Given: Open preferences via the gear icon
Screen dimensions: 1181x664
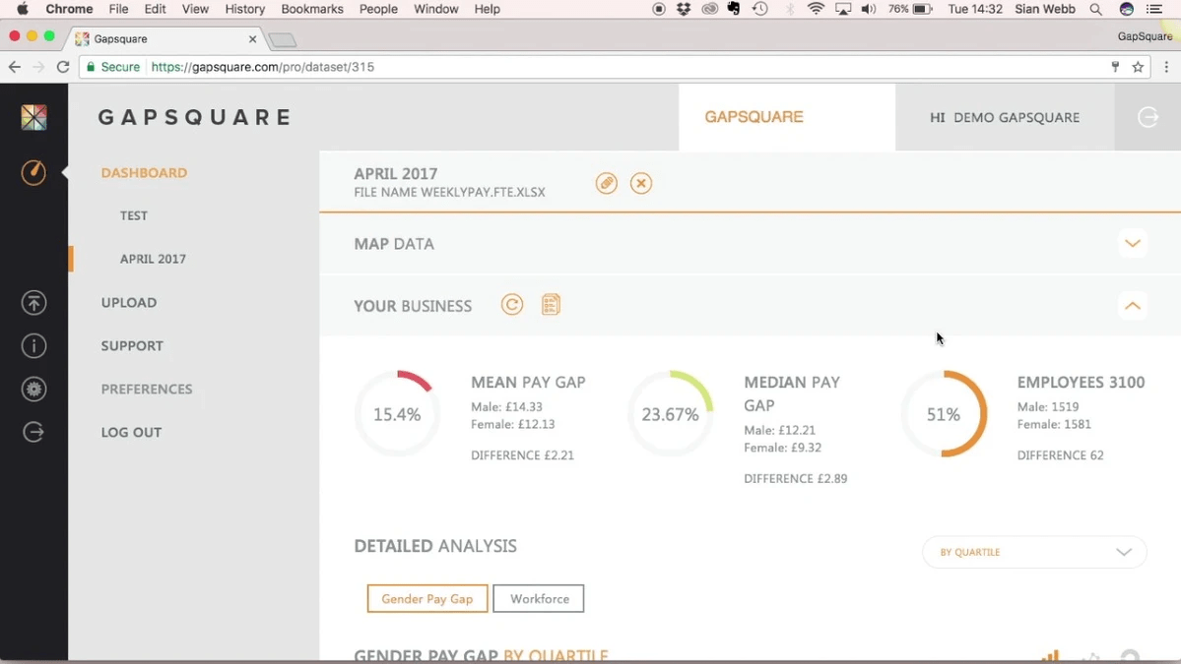Looking at the screenshot, I should click(33, 390).
